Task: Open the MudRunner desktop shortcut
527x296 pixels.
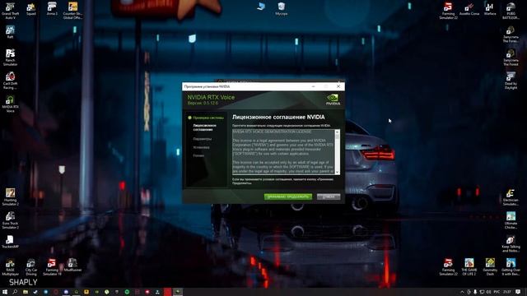Action: coord(72,265)
